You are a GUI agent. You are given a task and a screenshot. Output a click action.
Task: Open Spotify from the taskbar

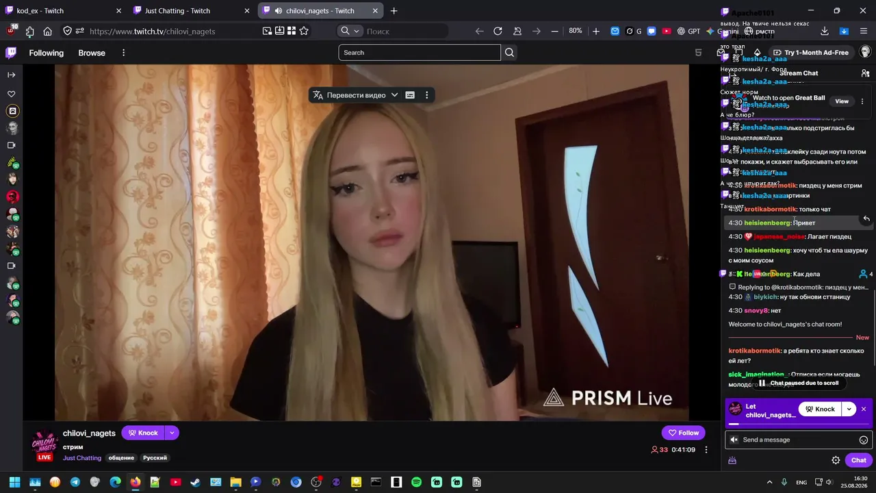pos(416,482)
